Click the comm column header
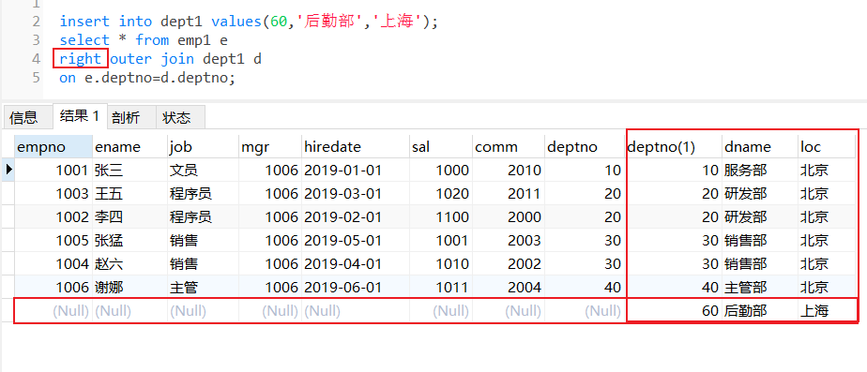 pyautogui.click(x=509, y=147)
